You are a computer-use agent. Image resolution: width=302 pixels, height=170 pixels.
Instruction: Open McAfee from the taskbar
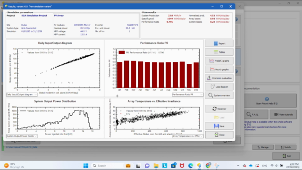(182, 166)
